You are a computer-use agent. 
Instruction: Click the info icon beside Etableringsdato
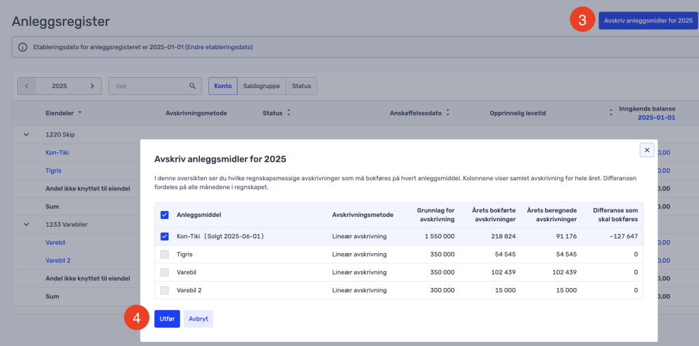(x=23, y=47)
